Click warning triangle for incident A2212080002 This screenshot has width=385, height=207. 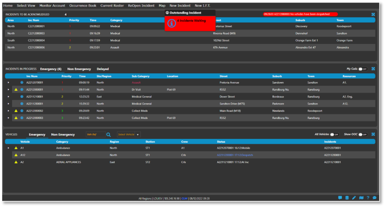tap(16, 111)
